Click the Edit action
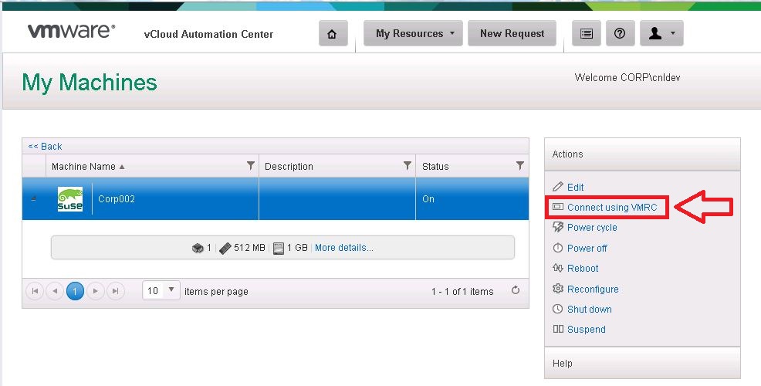 click(x=576, y=188)
